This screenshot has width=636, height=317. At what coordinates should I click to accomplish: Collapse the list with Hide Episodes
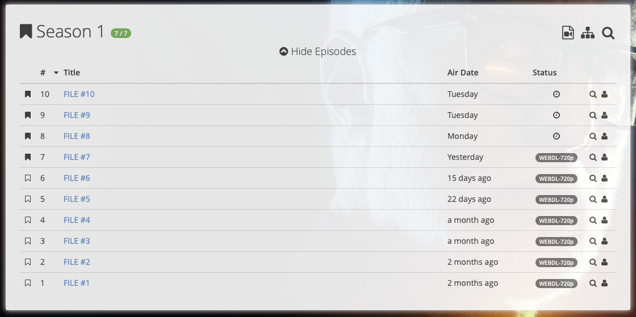point(318,52)
